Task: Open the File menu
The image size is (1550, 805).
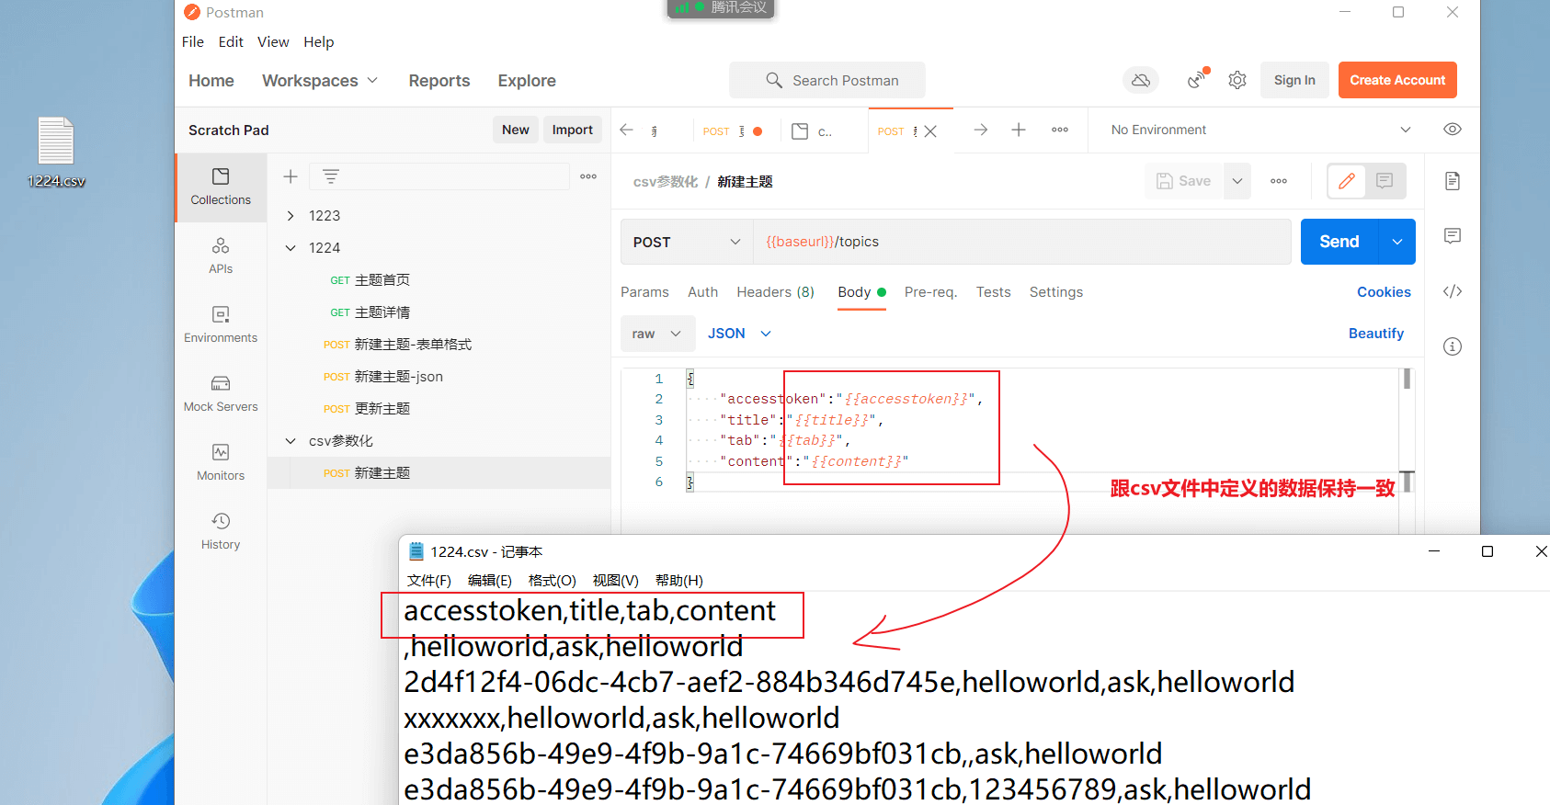Action: (193, 42)
